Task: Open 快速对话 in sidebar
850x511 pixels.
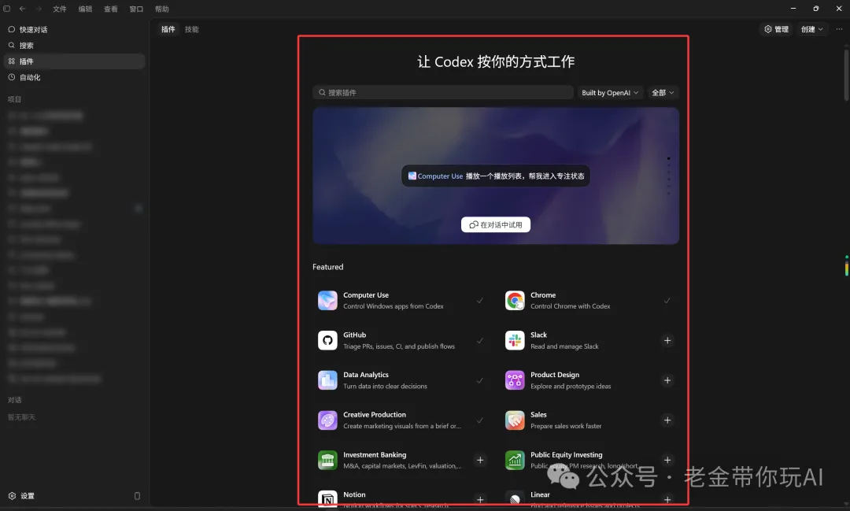Action: (x=74, y=29)
